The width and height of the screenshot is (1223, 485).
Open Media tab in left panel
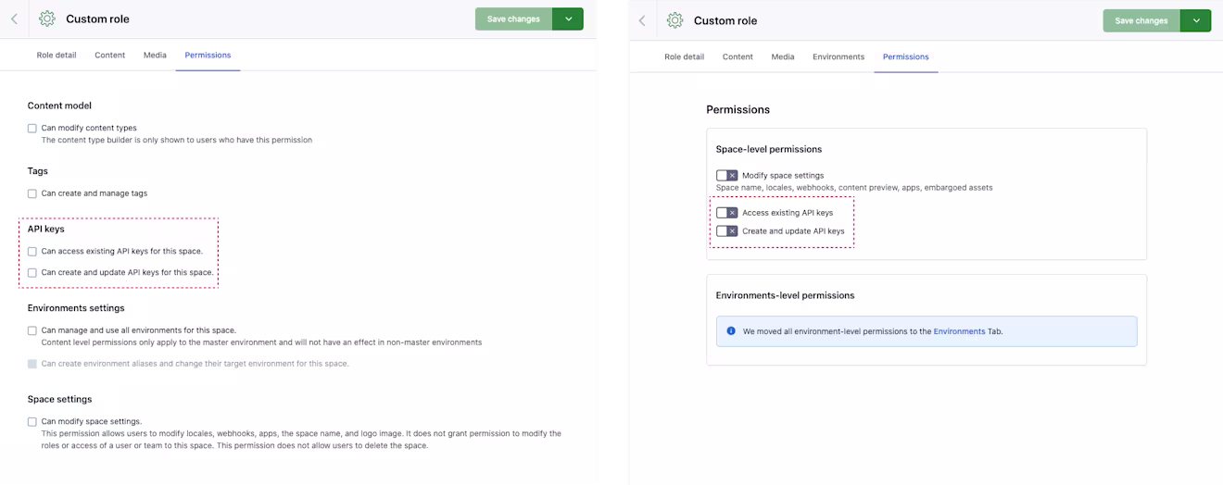tap(155, 55)
